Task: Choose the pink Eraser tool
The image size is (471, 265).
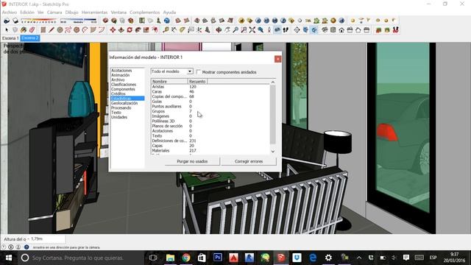Action: 32,29
